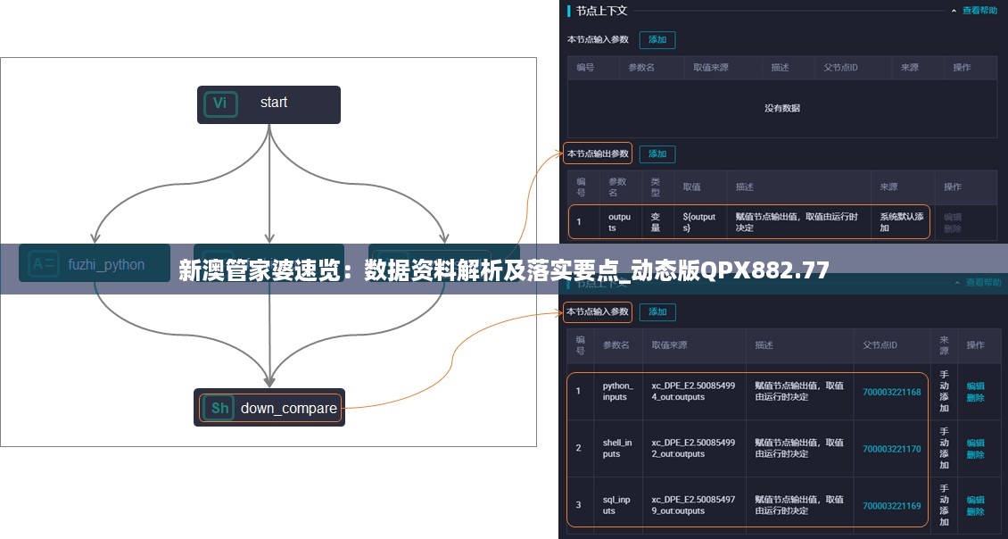
Task: Click the 本节点输出参数 section label
Action: tap(598, 153)
